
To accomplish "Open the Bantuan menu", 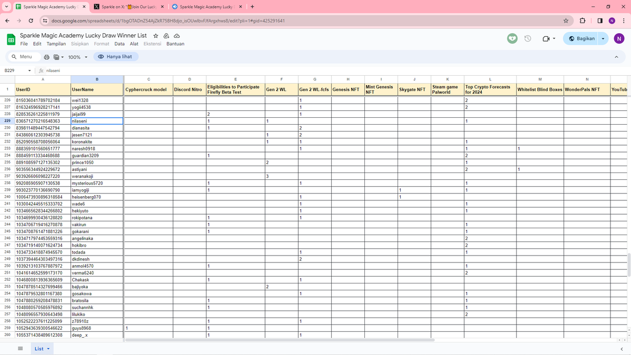I will coord(175,44).
